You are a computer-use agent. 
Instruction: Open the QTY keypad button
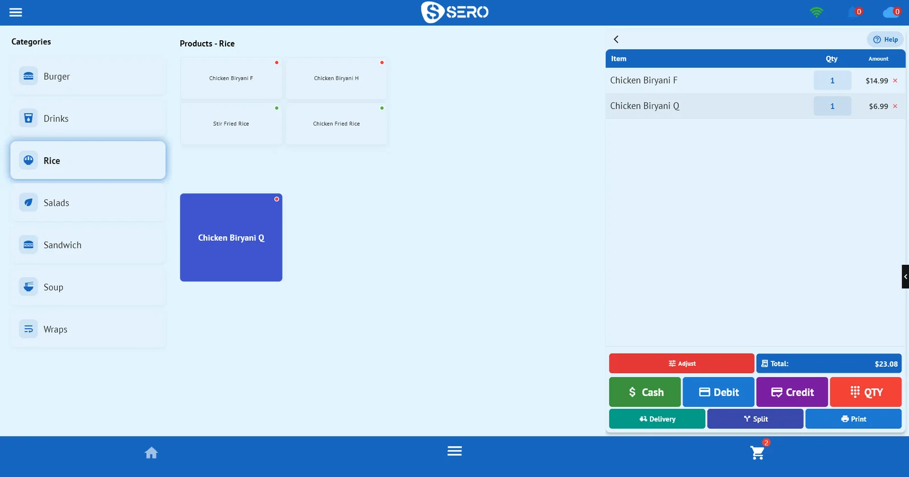(866, 392)
